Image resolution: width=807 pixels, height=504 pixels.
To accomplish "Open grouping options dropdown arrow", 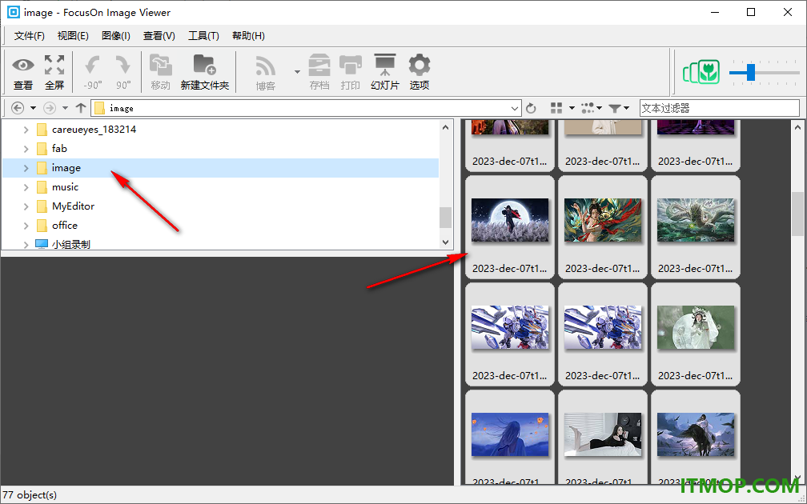I will coord(599,108).
